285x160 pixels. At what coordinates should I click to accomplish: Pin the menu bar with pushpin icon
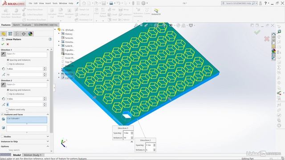tap(77, 3)
